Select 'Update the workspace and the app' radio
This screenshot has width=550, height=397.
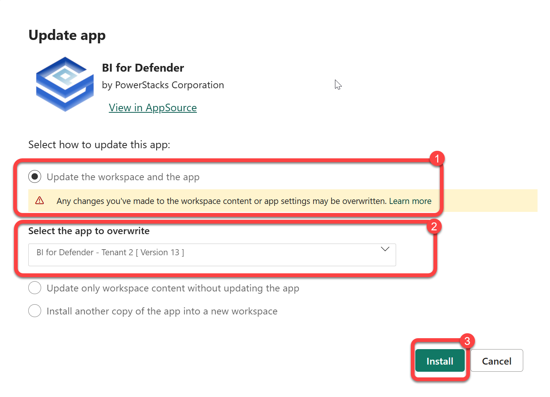[x=35, y=176]
